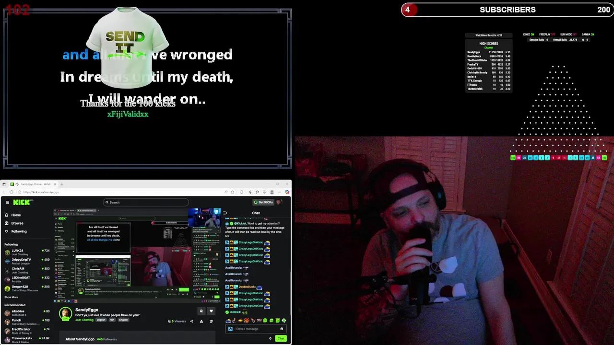The image size is (614, 345).
Task: Click the Just Chatting category link
Action: (x=84, y=320)
